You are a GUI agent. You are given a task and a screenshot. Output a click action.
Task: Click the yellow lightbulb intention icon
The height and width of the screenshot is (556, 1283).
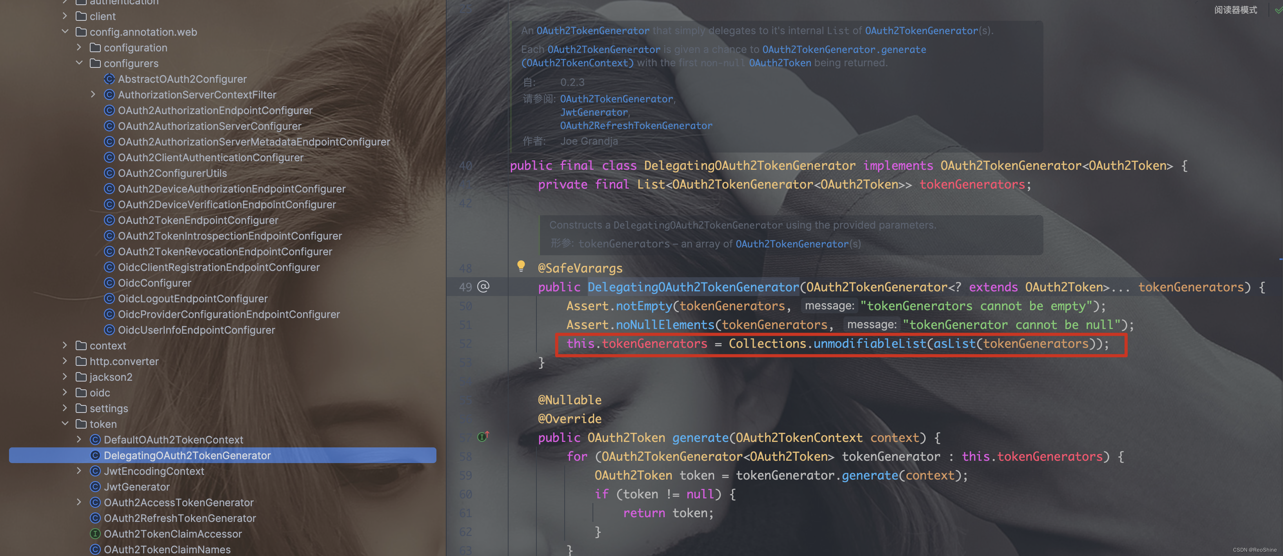pos(521,266)
